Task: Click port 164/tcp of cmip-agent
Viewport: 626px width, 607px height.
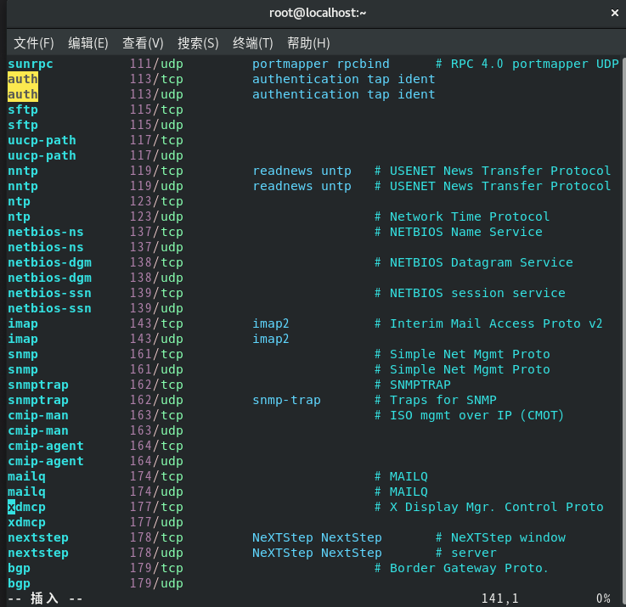Action: (156, 447)
